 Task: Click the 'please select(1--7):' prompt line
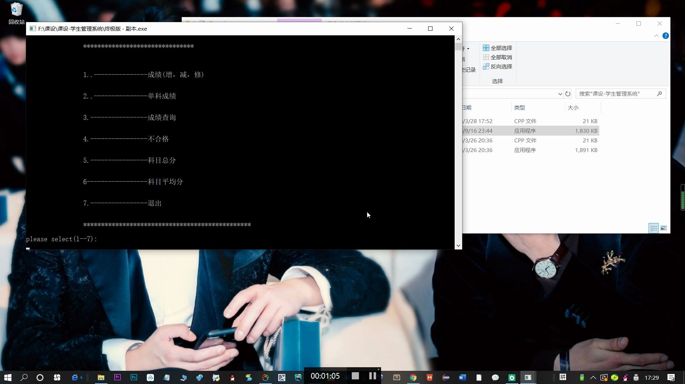coord(61,239)
